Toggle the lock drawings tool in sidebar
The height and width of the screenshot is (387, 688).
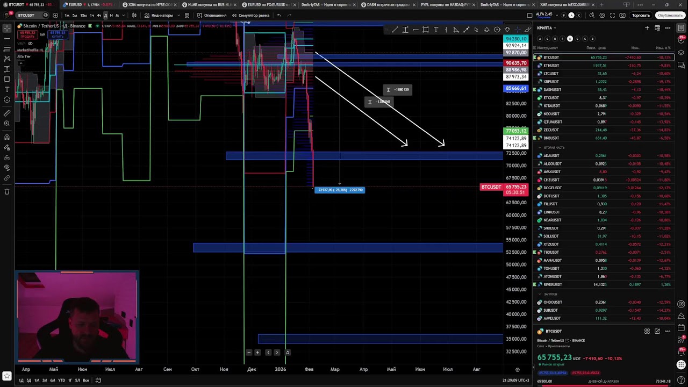[7, 158]
